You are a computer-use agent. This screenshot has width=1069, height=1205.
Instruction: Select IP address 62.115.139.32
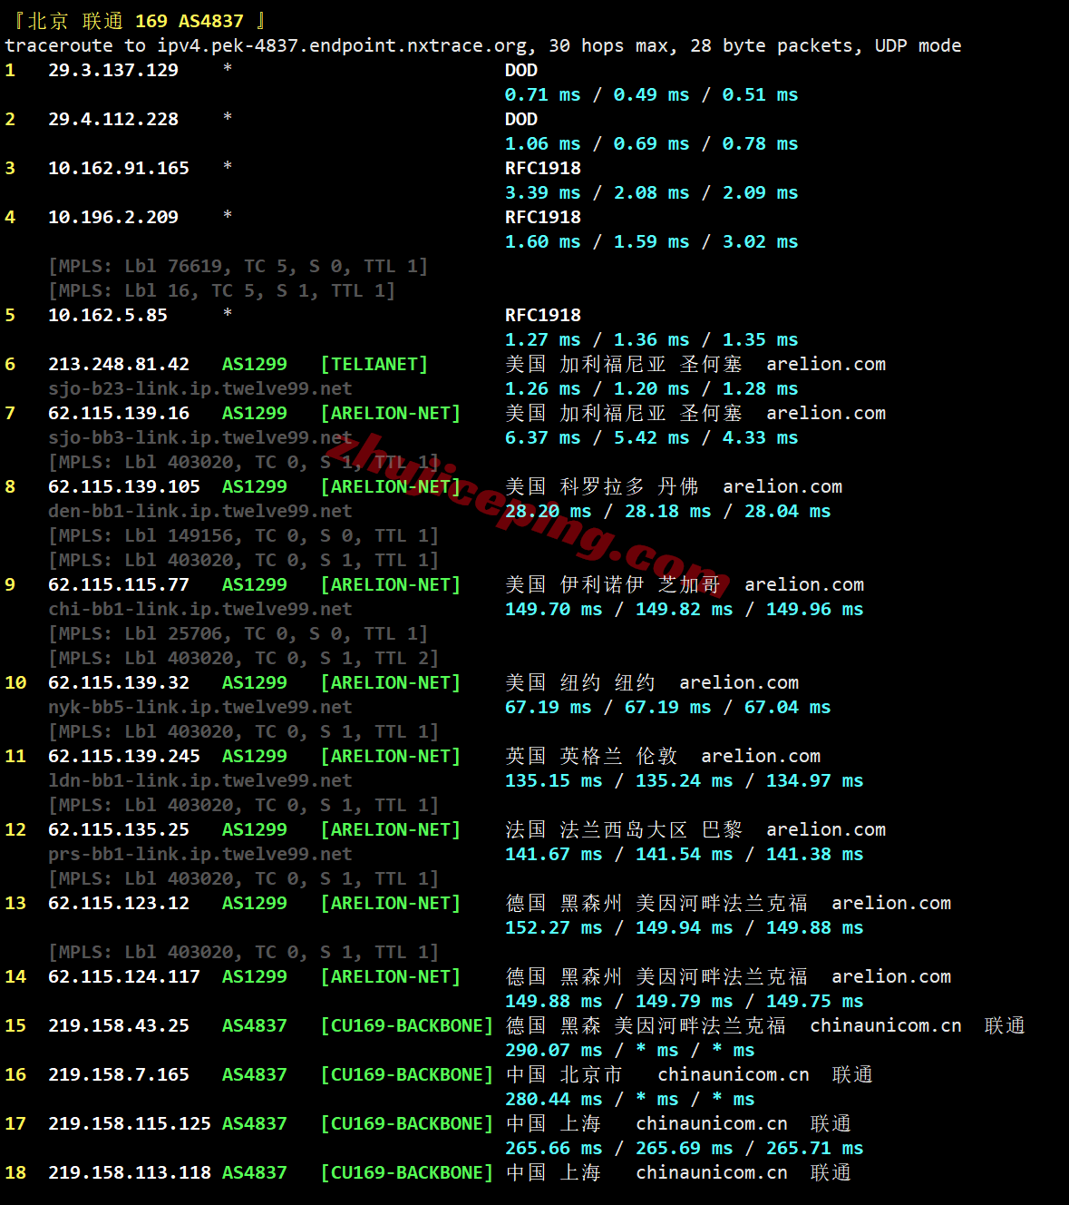click(x=119, y=682)
